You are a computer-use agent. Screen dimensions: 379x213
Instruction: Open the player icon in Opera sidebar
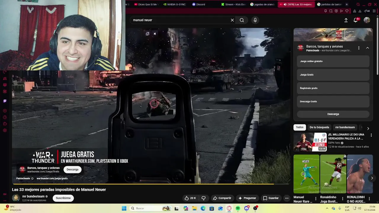[x=5, y=111]
